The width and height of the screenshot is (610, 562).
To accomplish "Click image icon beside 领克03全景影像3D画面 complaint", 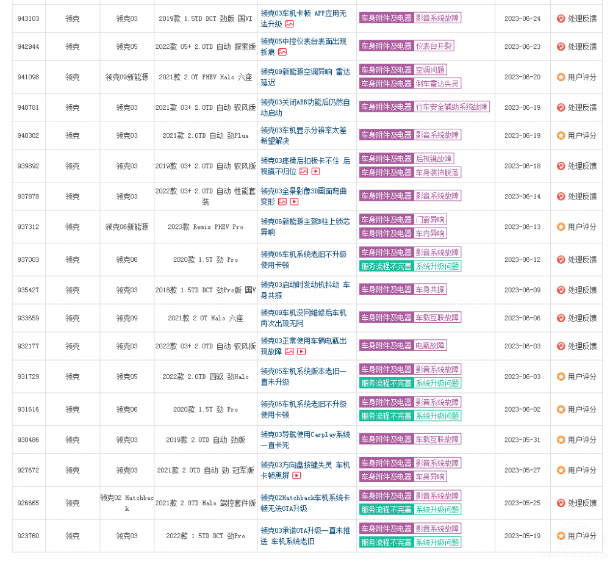I will pyautogui.click(x=282, y=201).
